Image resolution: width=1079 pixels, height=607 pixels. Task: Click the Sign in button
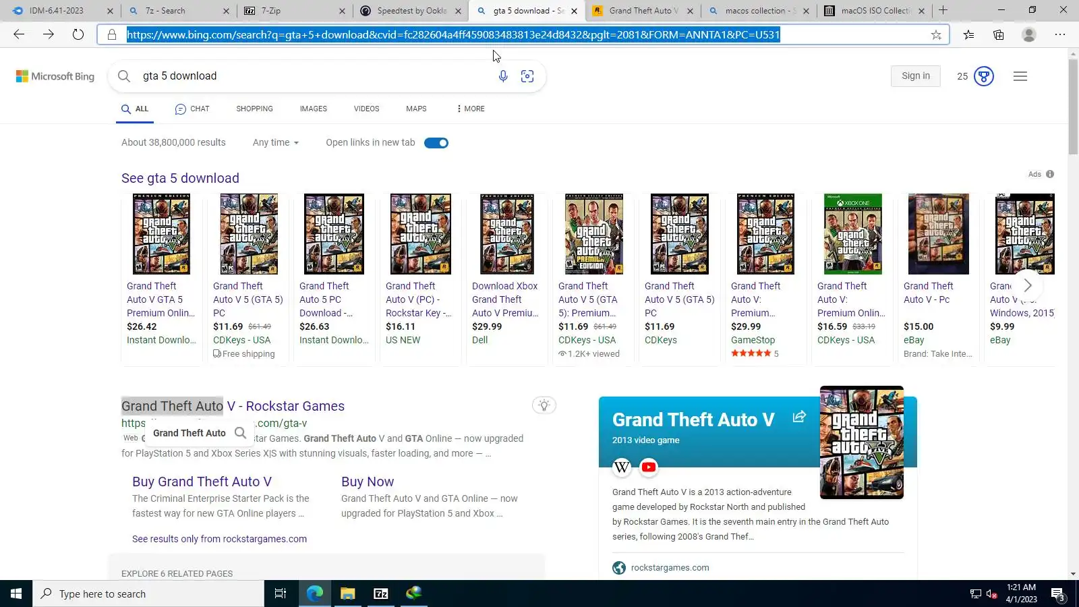916,76
